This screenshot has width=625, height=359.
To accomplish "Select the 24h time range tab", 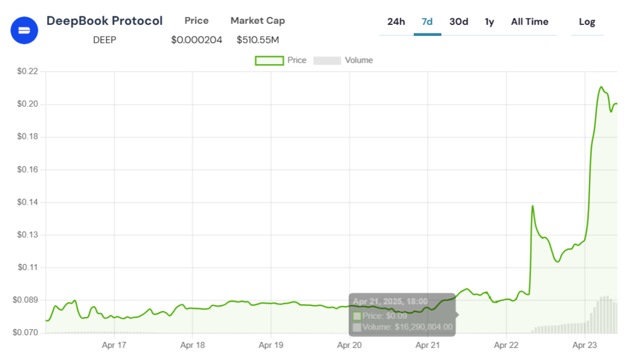I will click(x=396, y=22).
